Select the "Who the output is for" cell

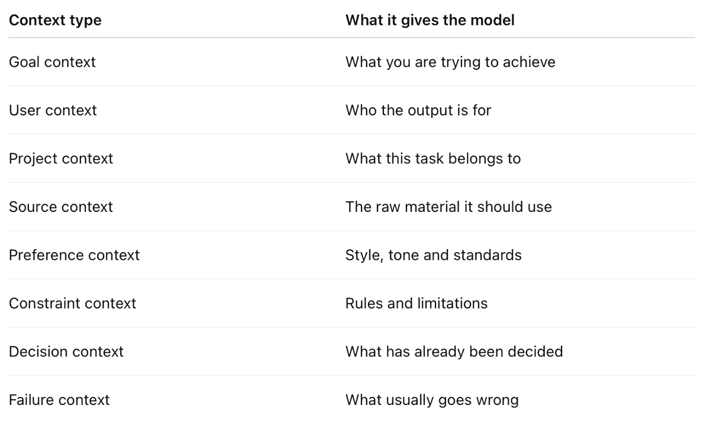[418, 110]
